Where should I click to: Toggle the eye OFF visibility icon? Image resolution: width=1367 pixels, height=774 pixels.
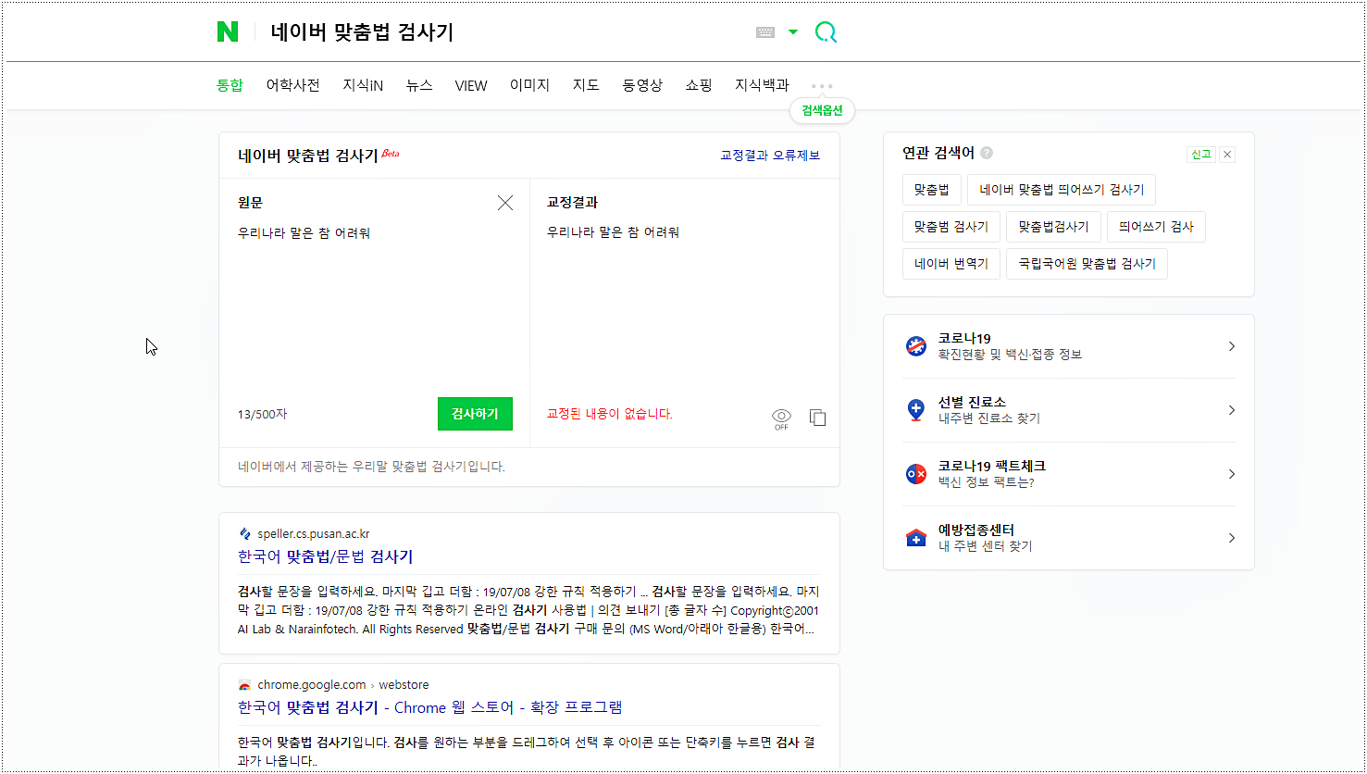coord(781,419)
